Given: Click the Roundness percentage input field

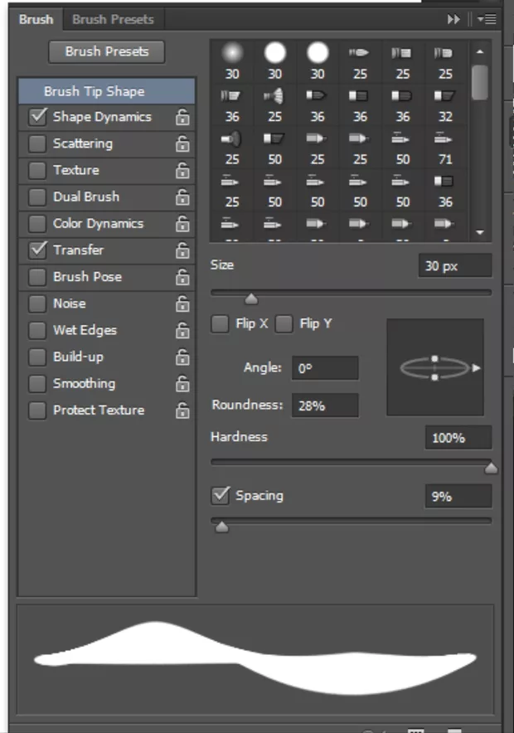Looking at the screenshot, I should [325, 405].
